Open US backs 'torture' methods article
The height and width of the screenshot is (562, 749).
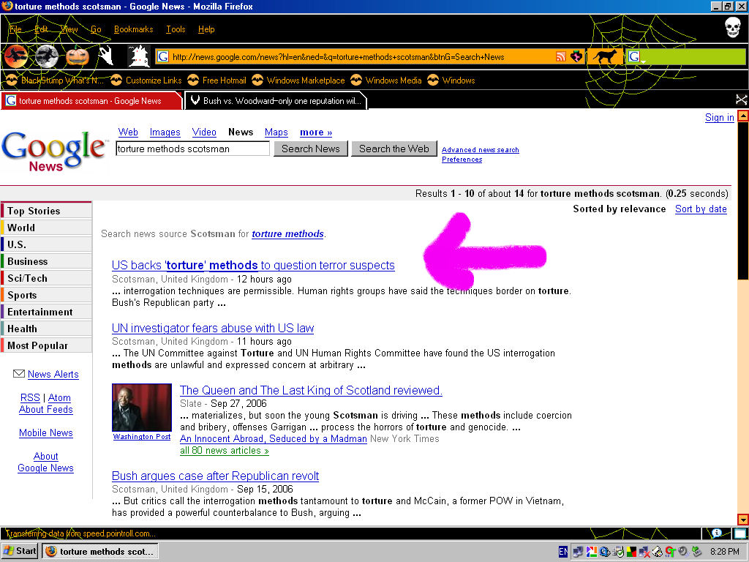tap(253, 265)
